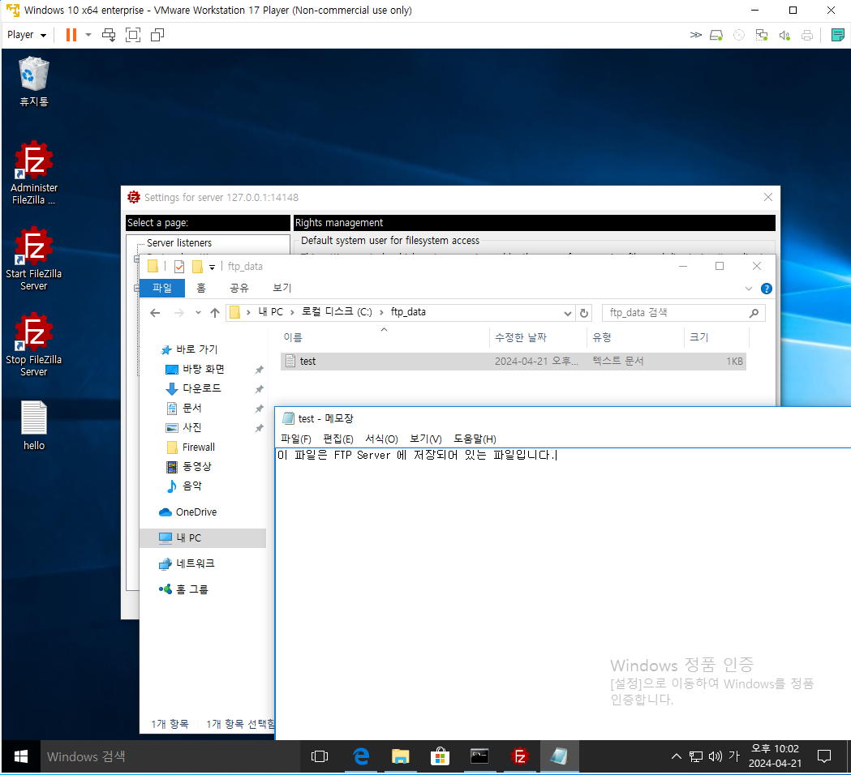
Task: Switch to the 홈 ribbon tab
Action: (201, 288)
